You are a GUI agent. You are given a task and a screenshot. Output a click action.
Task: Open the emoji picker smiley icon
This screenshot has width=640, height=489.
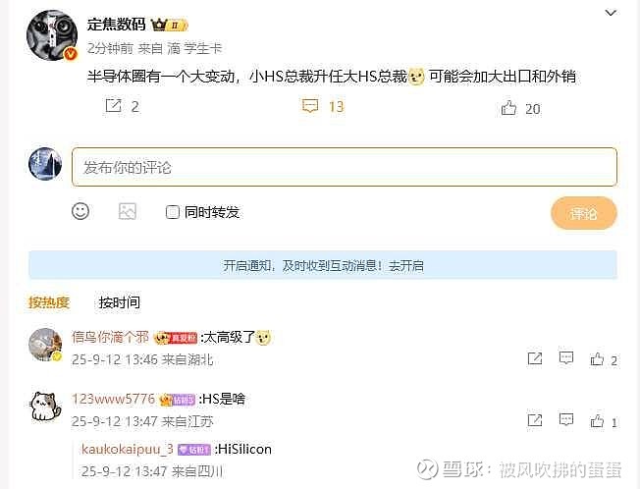click(x=80, y=211)
